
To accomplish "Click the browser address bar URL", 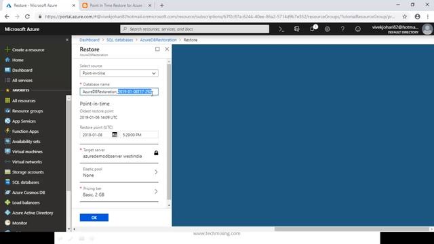I will [220, 16].
